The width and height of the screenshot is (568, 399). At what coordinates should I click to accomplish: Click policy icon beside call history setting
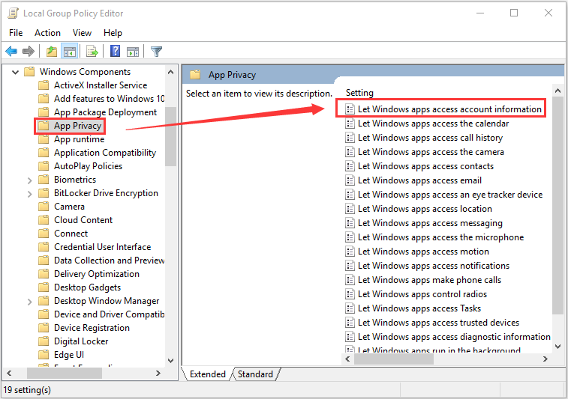(x=350, y=138)
